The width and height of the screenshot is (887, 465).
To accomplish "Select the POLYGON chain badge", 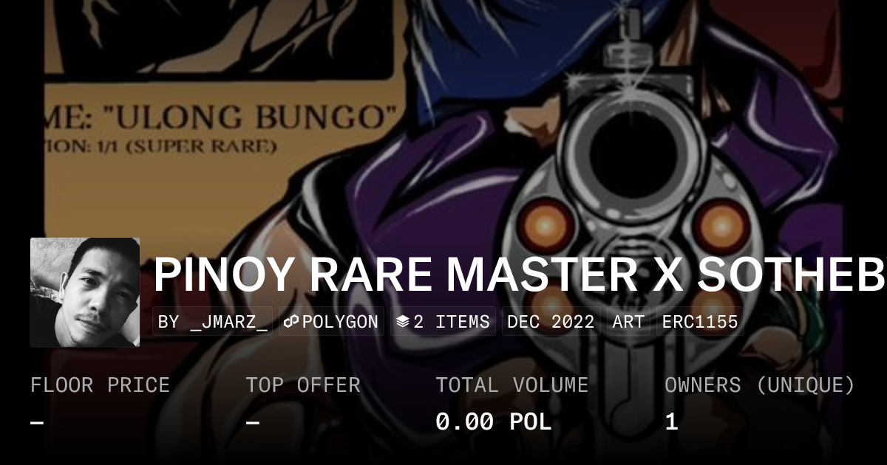I will point(331,322).
